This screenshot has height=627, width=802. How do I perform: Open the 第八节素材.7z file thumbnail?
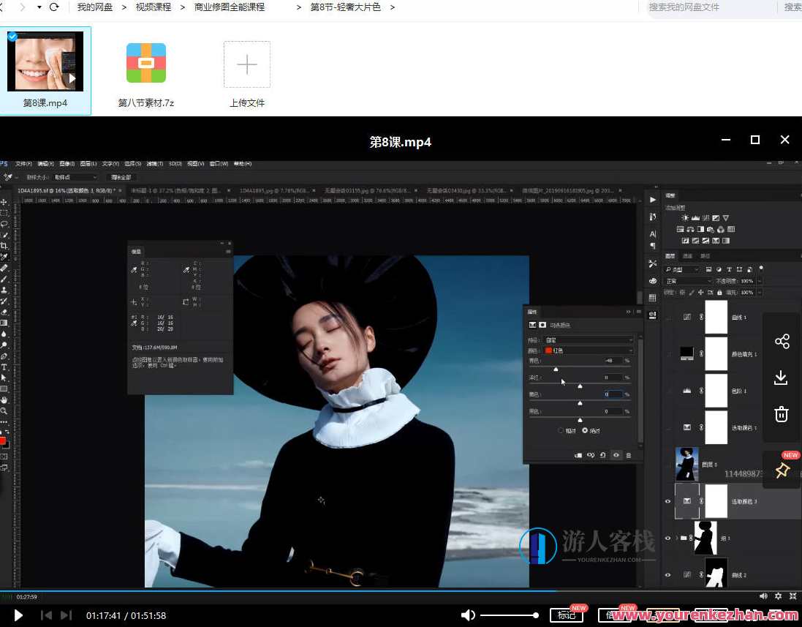tap(145, 64)
